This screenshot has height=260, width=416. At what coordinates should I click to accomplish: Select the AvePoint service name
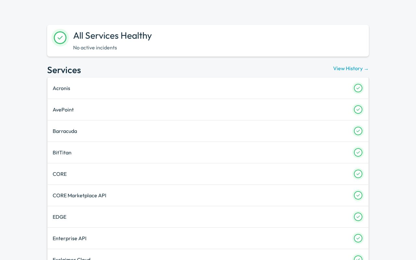click(63, 110)
